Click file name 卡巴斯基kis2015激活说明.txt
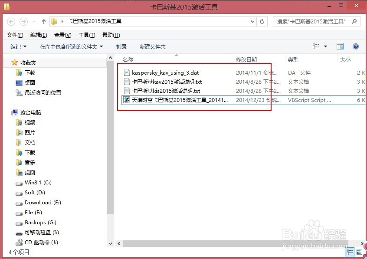Screen dimensions: 367x259 coord(166,91)
